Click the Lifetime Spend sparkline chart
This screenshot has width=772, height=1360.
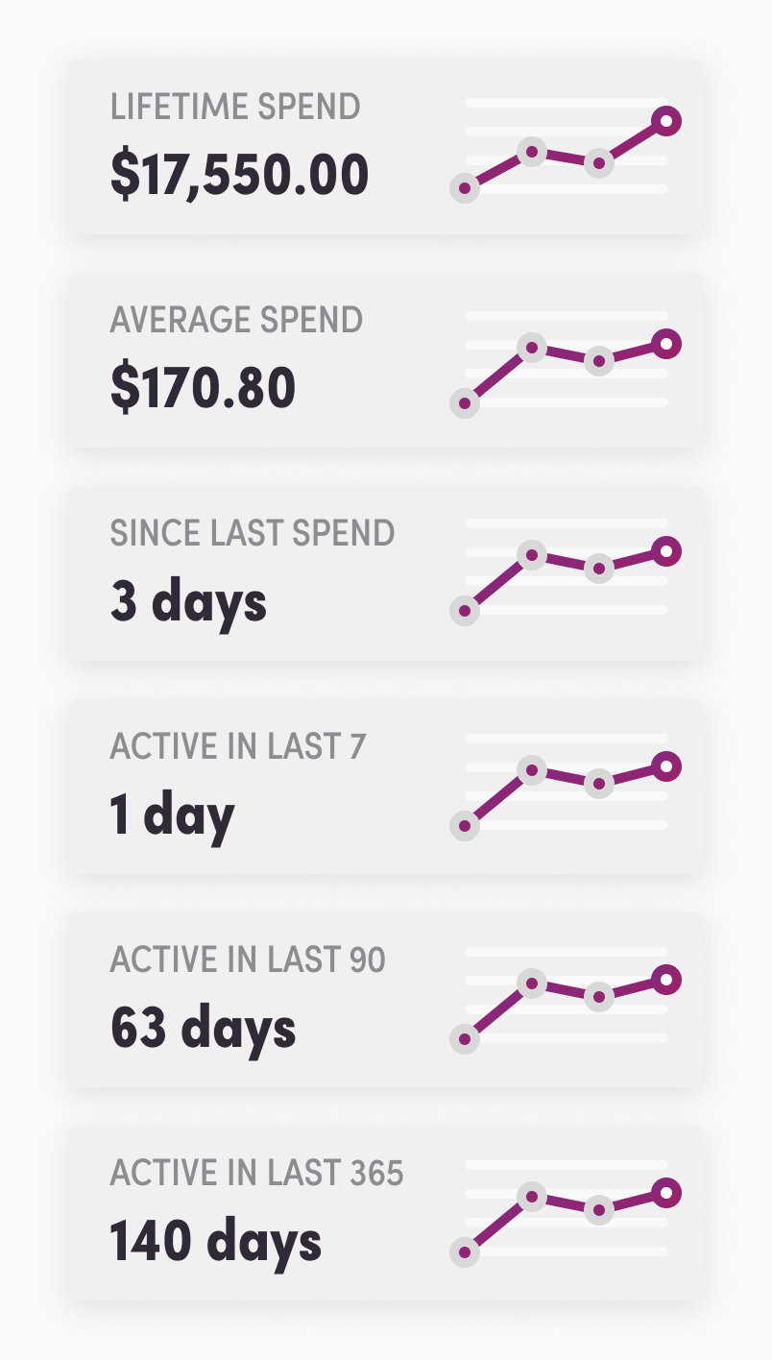coord(566,149)
